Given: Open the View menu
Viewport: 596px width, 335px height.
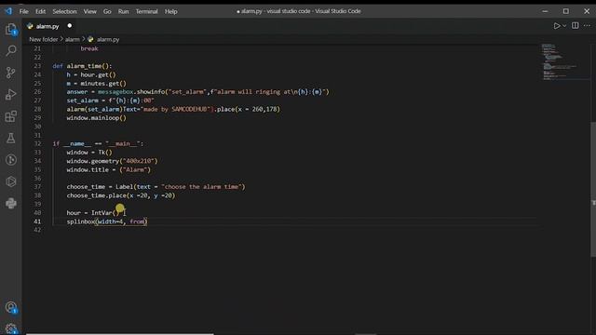Looking at the screenshot, I should pos(90,11).
